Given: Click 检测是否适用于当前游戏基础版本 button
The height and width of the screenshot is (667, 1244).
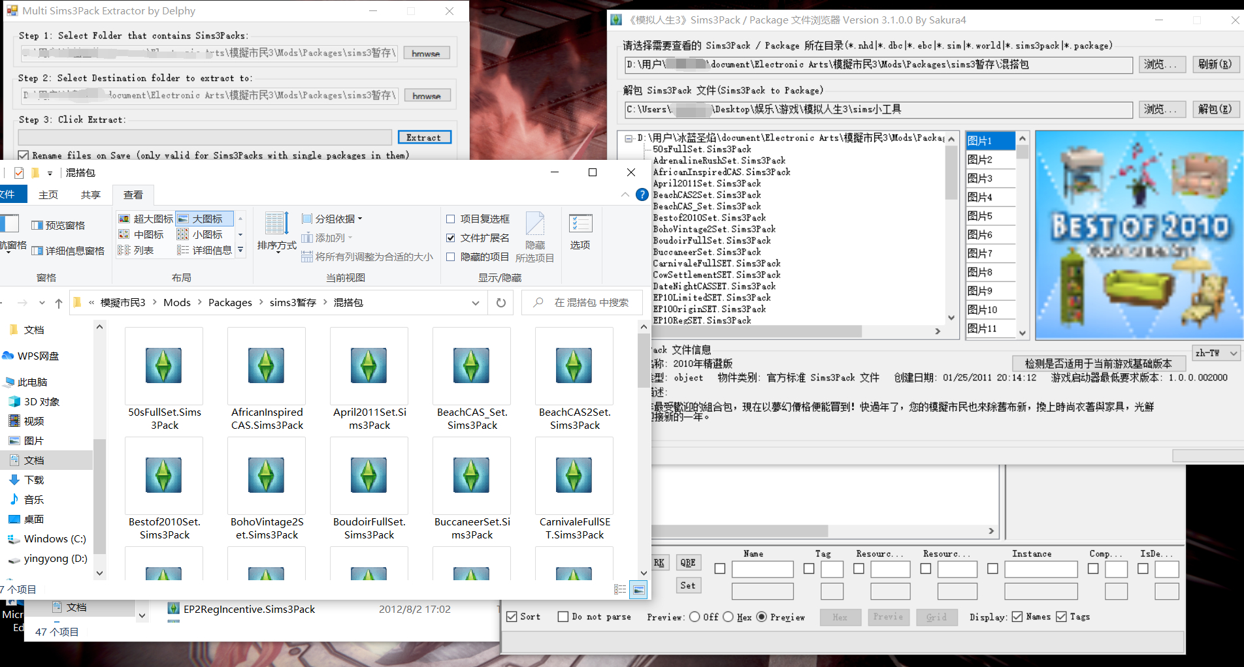Looking at the screenshot, I should coord(1098,364).
